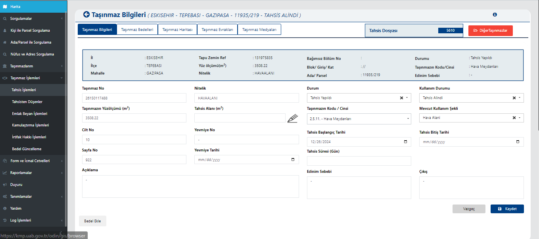Switch to the Taşınmaz Bedelleri tab
Screen dimensions: 539x239
tap(137, 30)
